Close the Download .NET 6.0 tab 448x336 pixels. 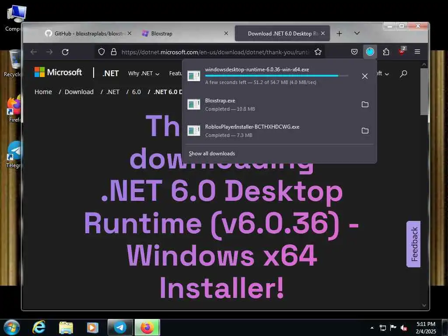[x=322, y=33]
